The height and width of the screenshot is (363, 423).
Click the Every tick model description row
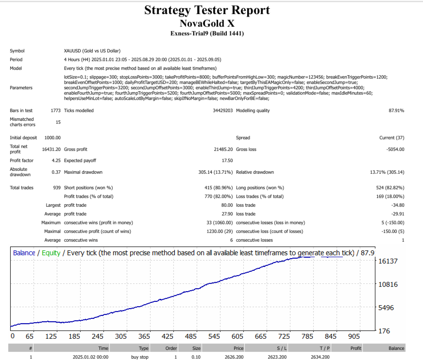(x=140, y=68)
